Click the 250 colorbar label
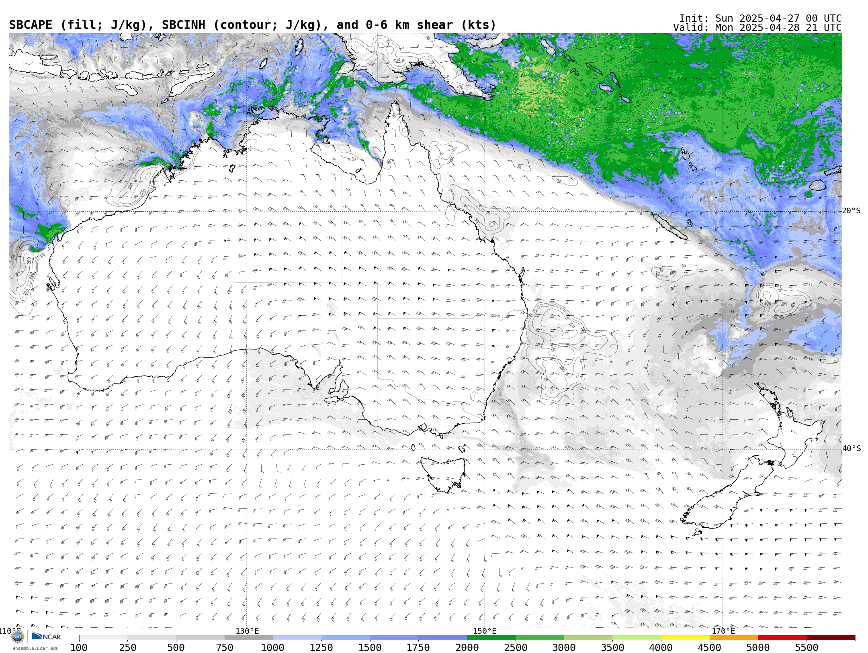Viewport: 868px width, 653px height. [127, 647]
